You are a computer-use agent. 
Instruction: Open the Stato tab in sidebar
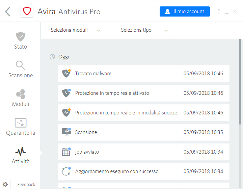(x=20, y=40)
